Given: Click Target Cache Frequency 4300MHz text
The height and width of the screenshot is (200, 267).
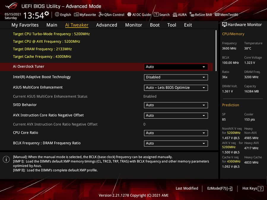Looking at the screenshot, I should (42, 57).
